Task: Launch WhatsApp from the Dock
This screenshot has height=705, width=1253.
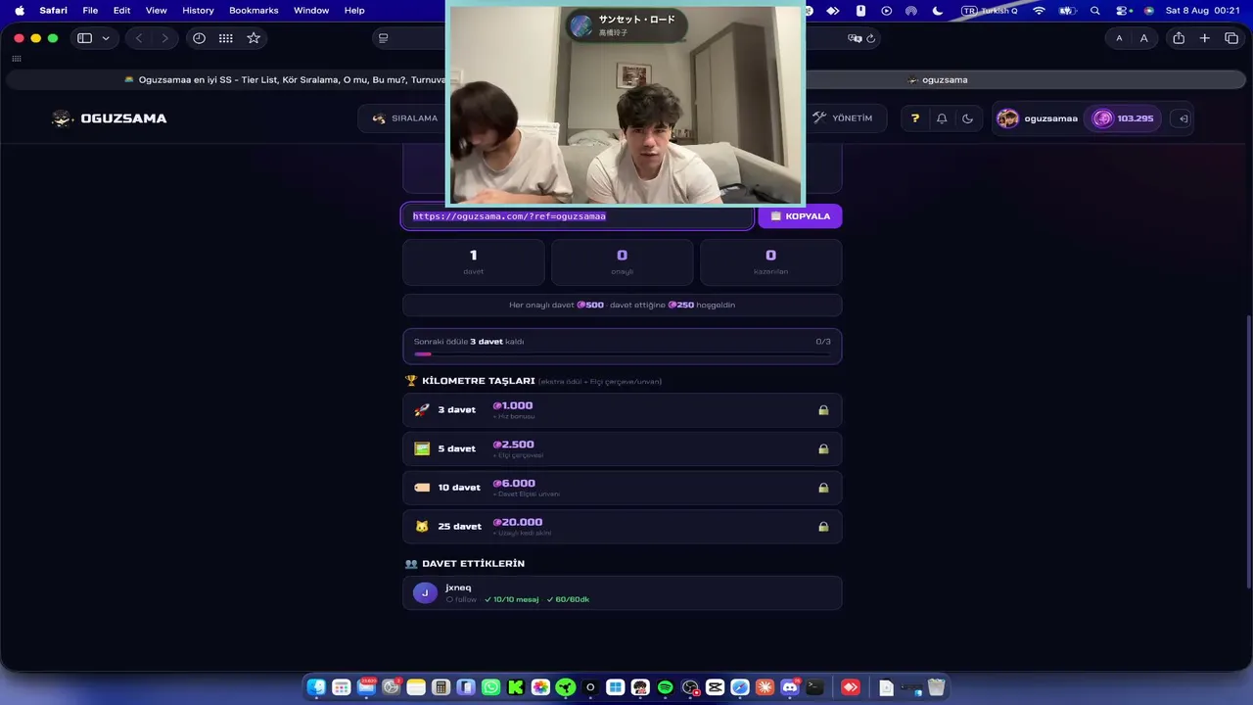Action: tap(490, 687)
